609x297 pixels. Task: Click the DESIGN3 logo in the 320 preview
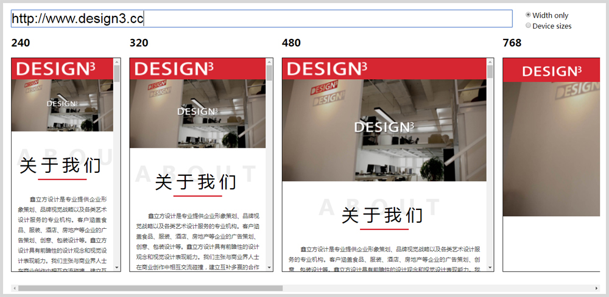[174, 69]
